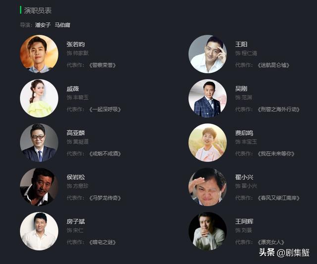This screenshot has width=317, height=264.
Task: Open 张若昀's circular avatar photo
Action: pyautogui.click(x=39, y=54)
